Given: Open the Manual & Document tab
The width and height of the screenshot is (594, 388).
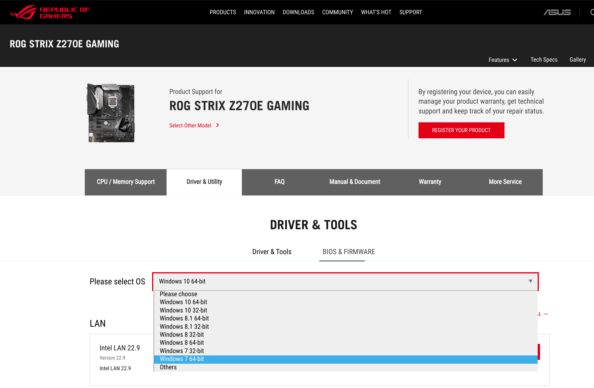Looking at the screenshot, I should click(x=355, y=182).
